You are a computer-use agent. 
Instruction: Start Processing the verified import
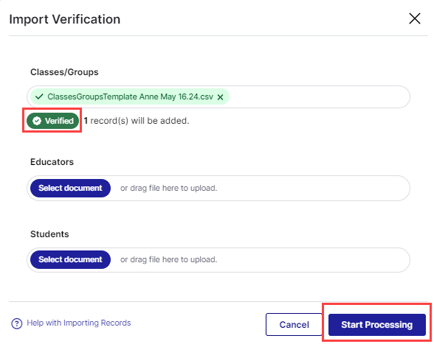point(376,325)
